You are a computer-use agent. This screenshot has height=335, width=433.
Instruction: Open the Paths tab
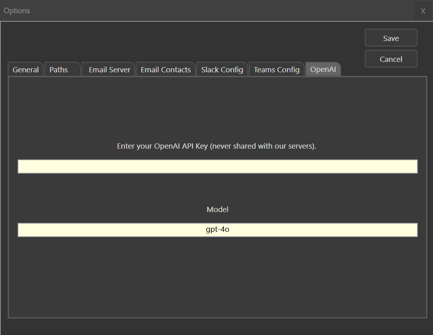59,69
